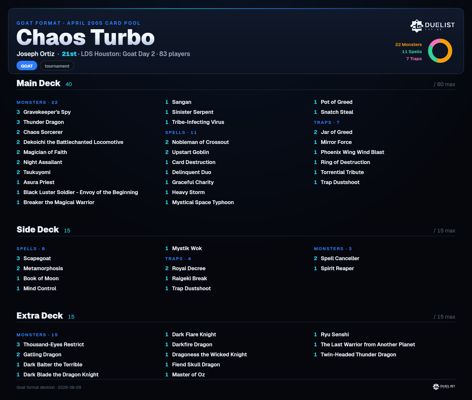
Task: Open the Black Luster Soldier card entry
Action: click(77, 192)
